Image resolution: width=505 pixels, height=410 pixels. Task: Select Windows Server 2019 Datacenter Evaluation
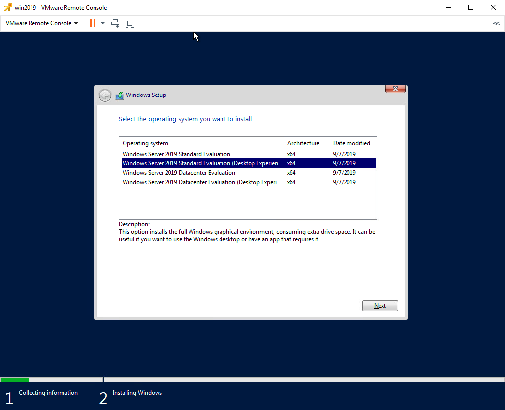click(x=179, y=172)
